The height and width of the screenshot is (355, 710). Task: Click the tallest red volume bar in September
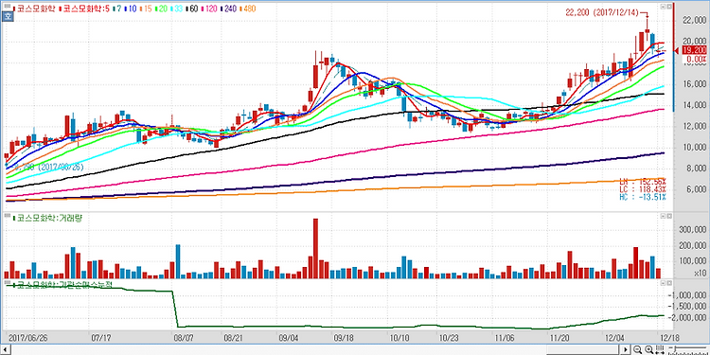click(315, 249)
